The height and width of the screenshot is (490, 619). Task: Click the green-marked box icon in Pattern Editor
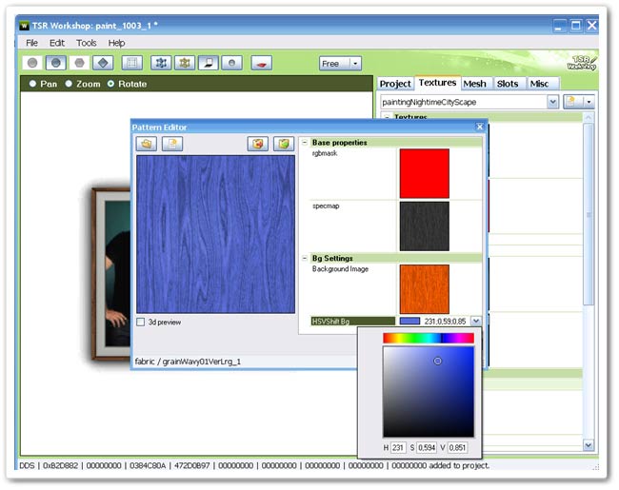[283, 144]
